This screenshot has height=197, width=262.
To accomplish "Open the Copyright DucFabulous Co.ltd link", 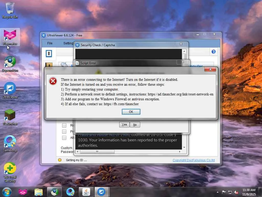I will [x=194, y=160].
